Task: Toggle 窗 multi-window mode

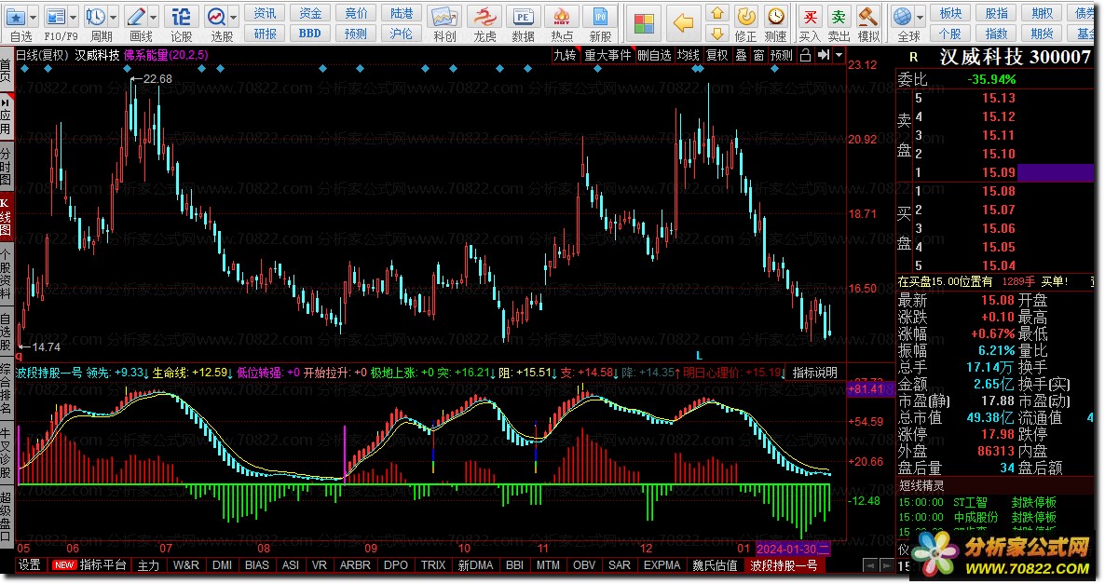Action: point(759,55)
